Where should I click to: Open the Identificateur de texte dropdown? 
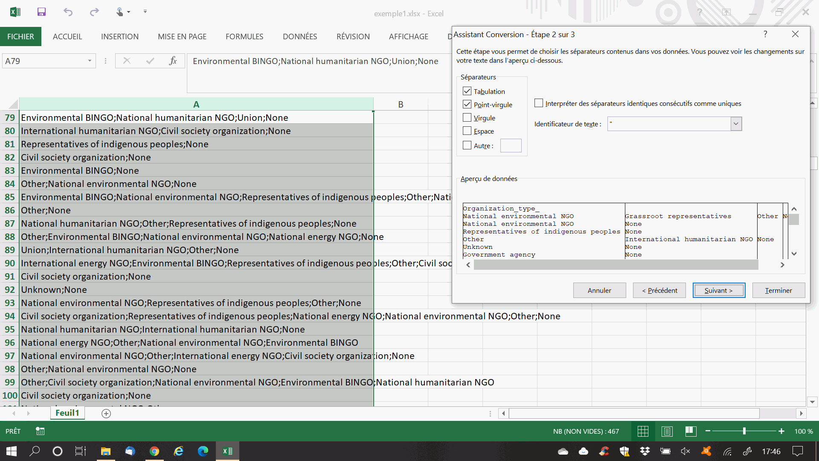click(x=736, y=124)
